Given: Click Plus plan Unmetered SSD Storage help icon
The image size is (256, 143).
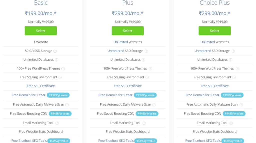Looking at the screenshot, I should 146,51.
